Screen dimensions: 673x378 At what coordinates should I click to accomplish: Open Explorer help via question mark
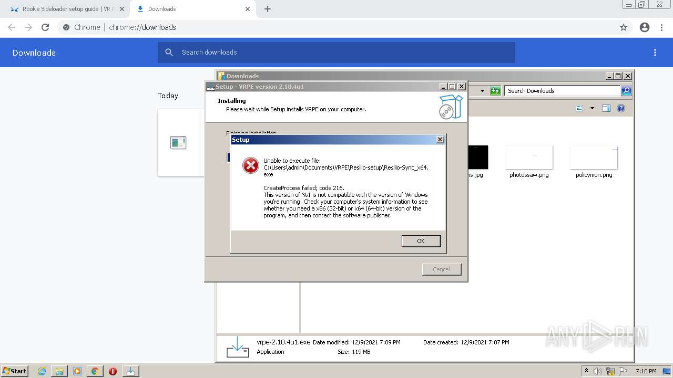621,108
